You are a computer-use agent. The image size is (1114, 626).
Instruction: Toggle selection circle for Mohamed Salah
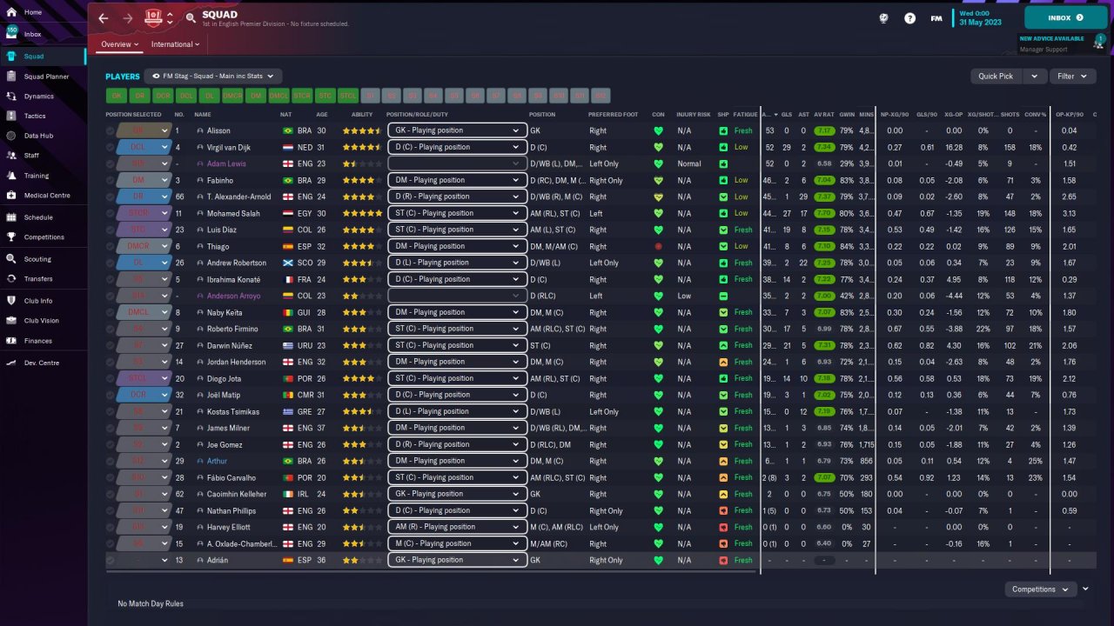point(111,213)
